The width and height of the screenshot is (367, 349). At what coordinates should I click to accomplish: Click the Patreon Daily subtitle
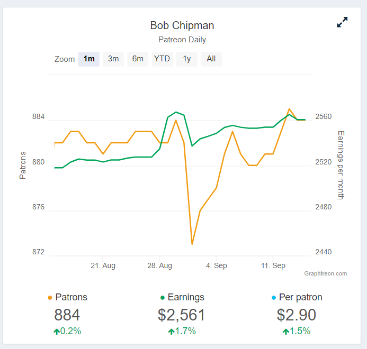coord(182,40)
